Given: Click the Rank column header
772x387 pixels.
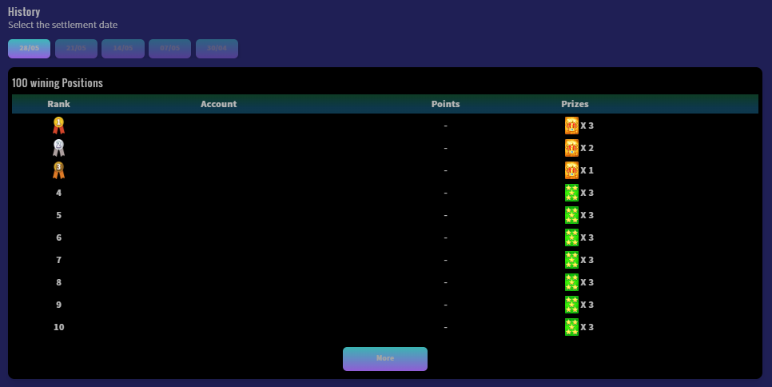Looking at the screenshot, I should tap(58, 104).
